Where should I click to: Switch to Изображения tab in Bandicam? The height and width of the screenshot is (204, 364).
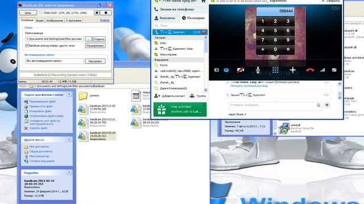[55, 20]
